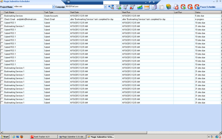Sort by Task Type column header
The width and height of the screenshot is (222, 139).
(x=56, y=12)
